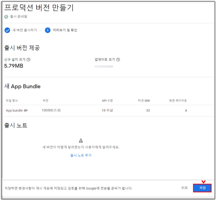Click the step 2 circle icon
The width and height of the screenshot is (216, 200).
(48, 30)
